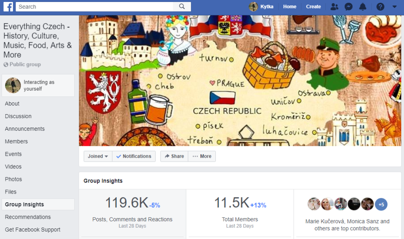This screenshot has height=239, width=404.
Task: Open the Friend Requests icon
Action: click(x=334, y=7)
